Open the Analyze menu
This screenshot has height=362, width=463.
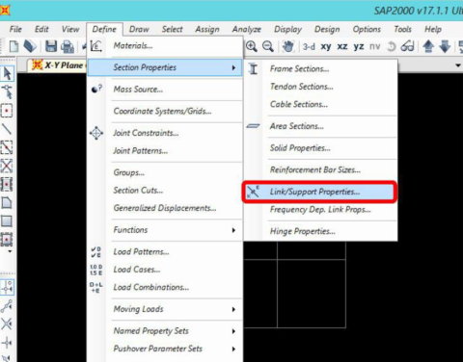click(x=247, y=29)
